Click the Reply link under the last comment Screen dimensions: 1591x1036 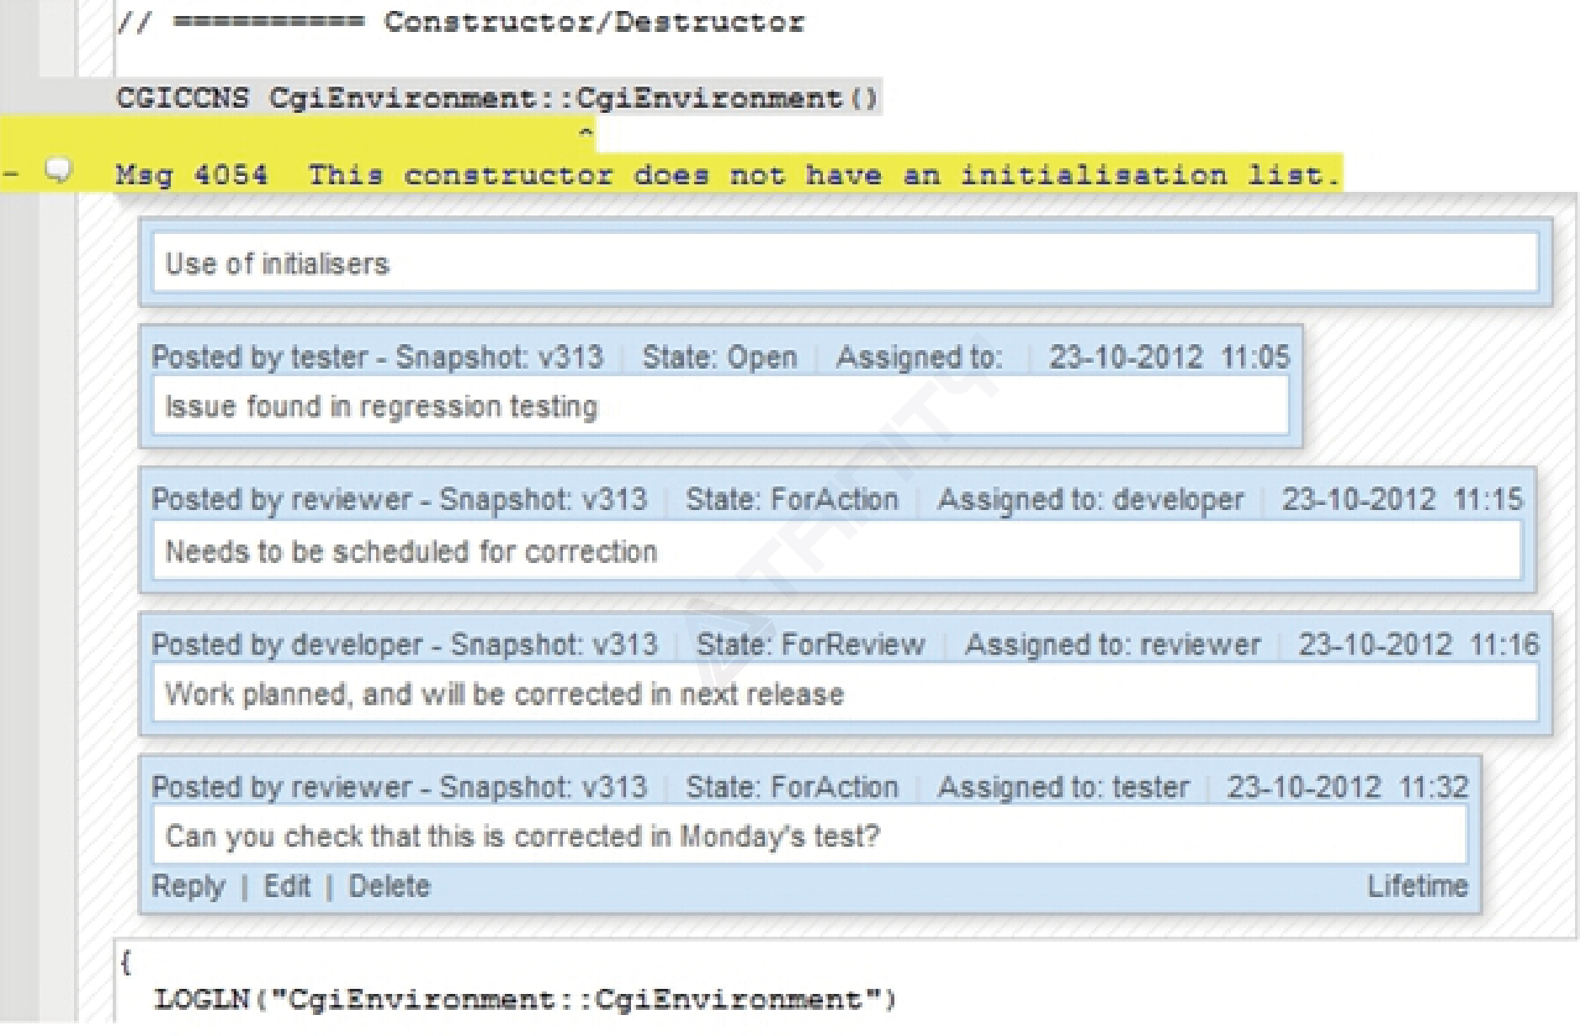[188, 886]
